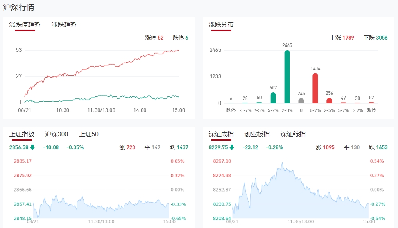Click the green down arrow beside 2856.58
The image size is (398, 228).
tap(32, 147)
